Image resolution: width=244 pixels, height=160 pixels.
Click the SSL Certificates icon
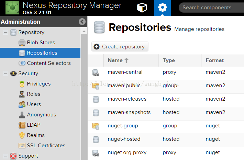pos(22,146)
